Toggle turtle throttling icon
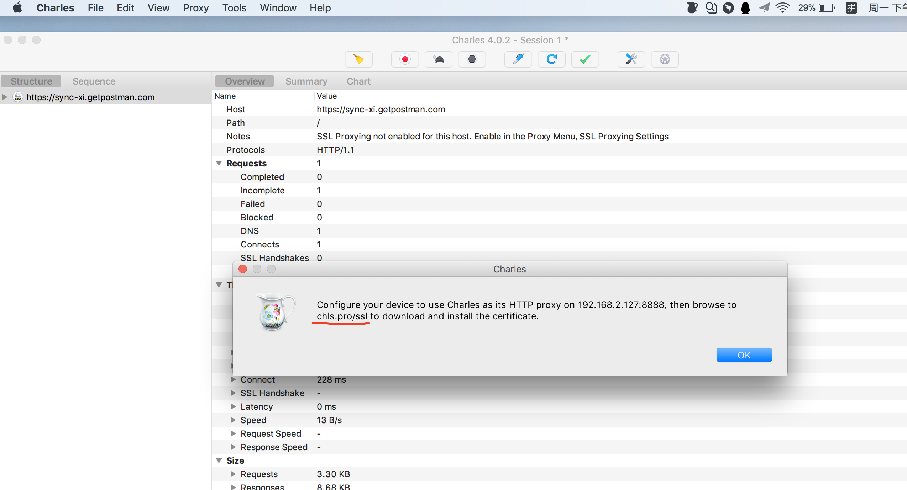The image size is (907, 490). 439,59
